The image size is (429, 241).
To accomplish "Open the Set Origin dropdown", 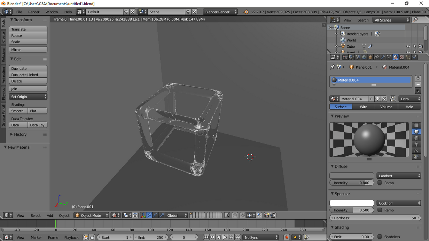I will point(28,96).
